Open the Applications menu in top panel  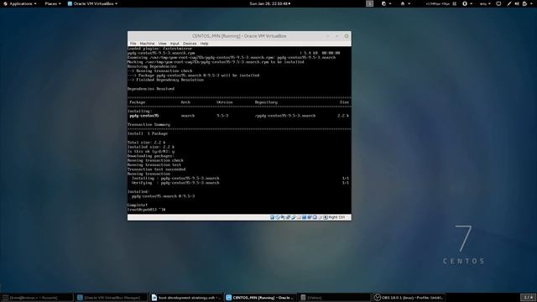(x=20, y=3)
